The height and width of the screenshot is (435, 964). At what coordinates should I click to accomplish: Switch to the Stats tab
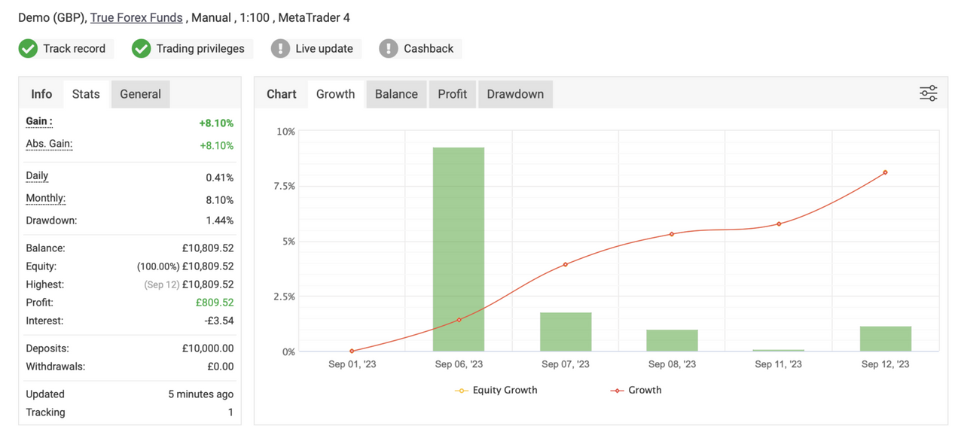(86, 94)
